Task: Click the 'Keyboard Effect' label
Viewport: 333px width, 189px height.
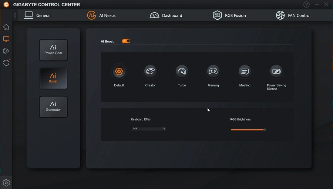Action: coord(141,119)
